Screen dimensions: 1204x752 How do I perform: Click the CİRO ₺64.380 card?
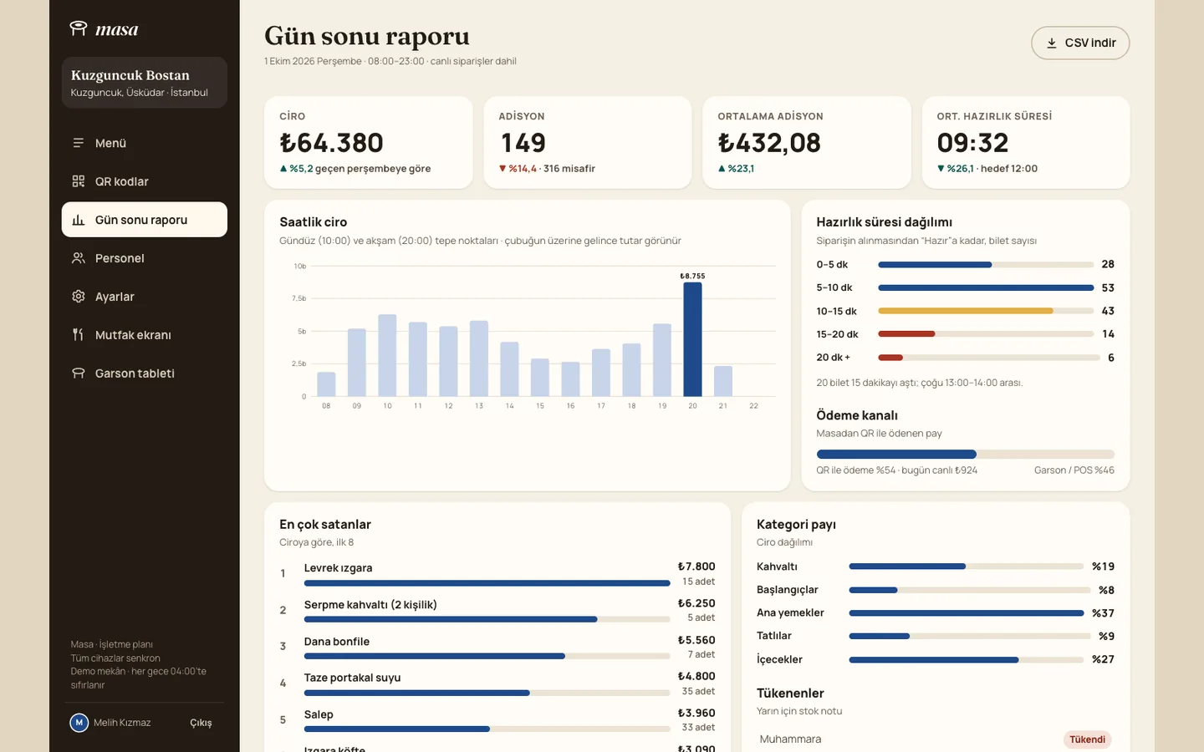pyautogui.click(x=369, y=142)
